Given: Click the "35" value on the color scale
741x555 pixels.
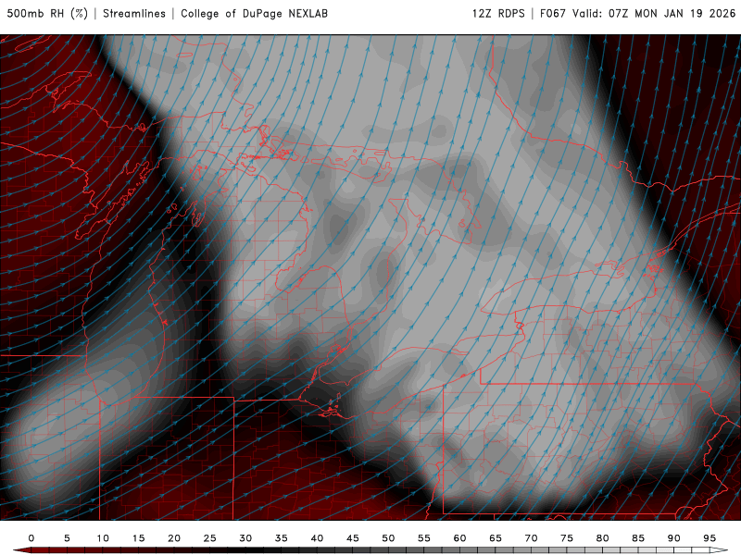Looking at the screenshot, I should [282, 538].
